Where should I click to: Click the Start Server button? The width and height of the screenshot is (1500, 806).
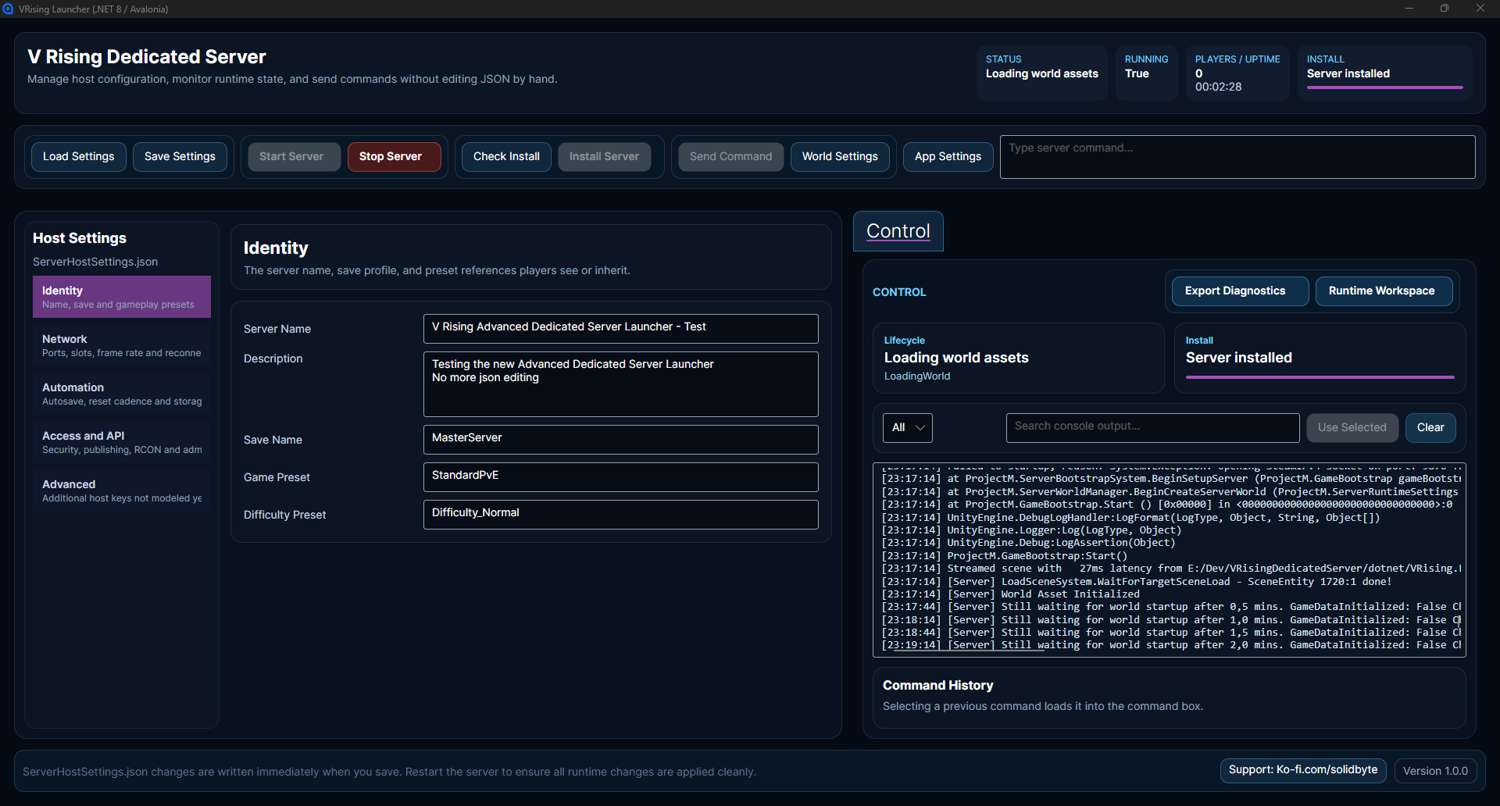(x=294, y=156)
